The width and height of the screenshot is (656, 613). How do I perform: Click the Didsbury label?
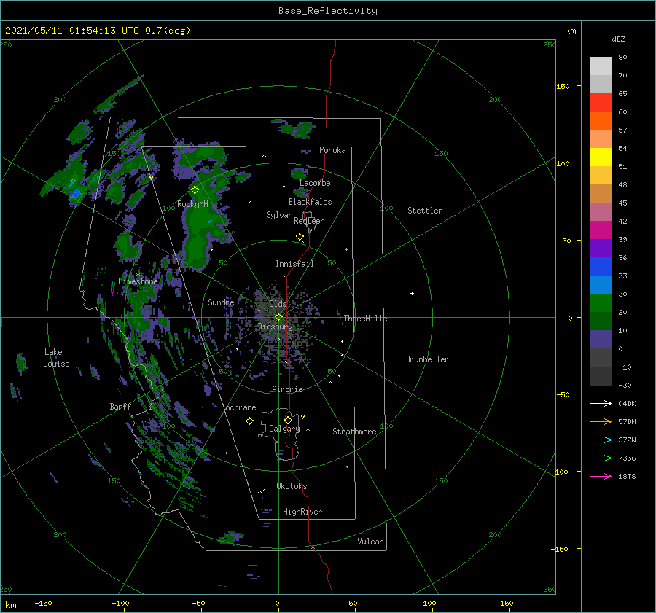(276, 327)
